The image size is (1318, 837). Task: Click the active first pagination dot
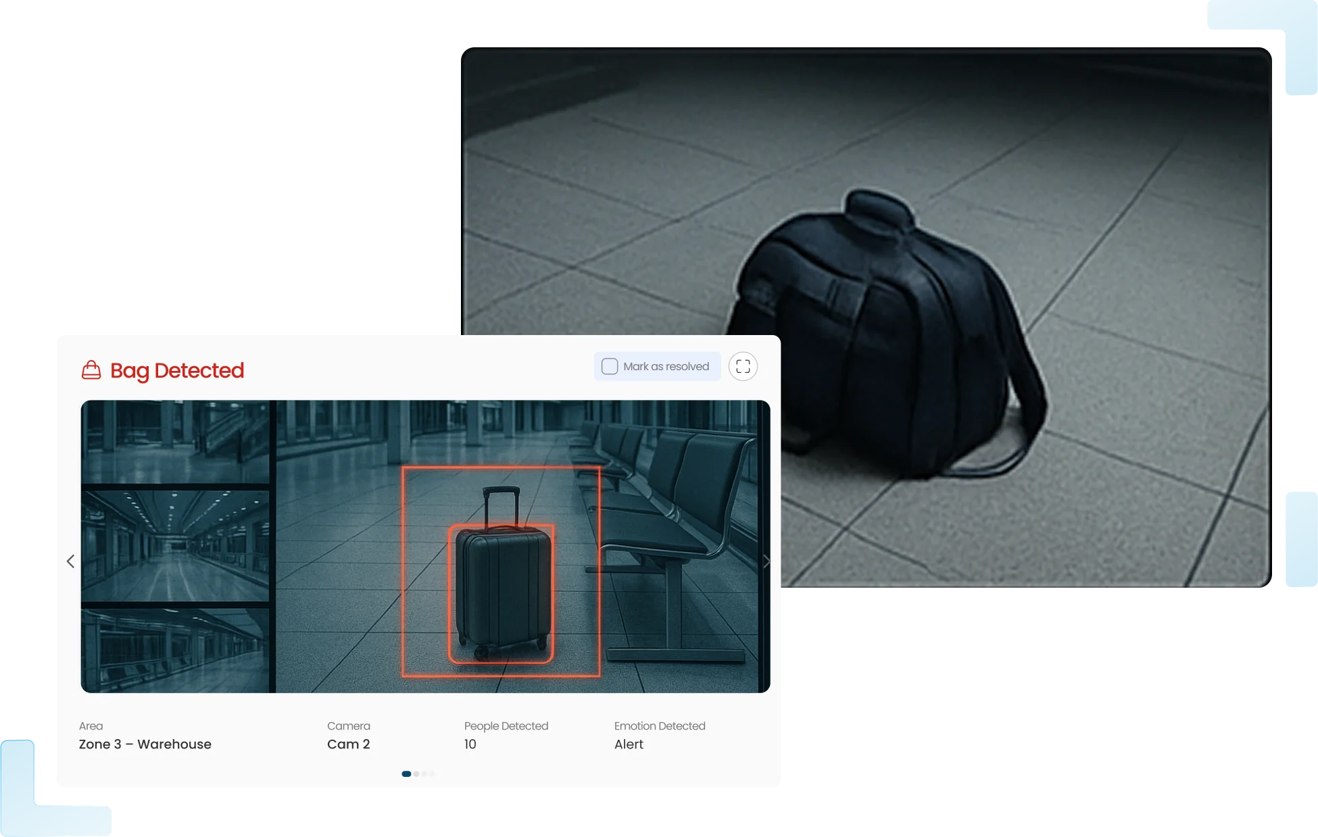[x=406, y=773]
